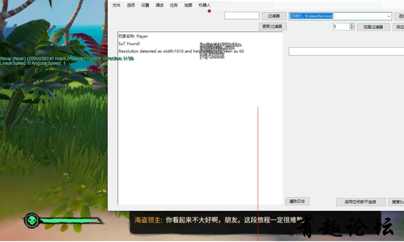This screenshot has height=242, width=404.
Task: Open the 调试 menu
Action: [159, 5]
